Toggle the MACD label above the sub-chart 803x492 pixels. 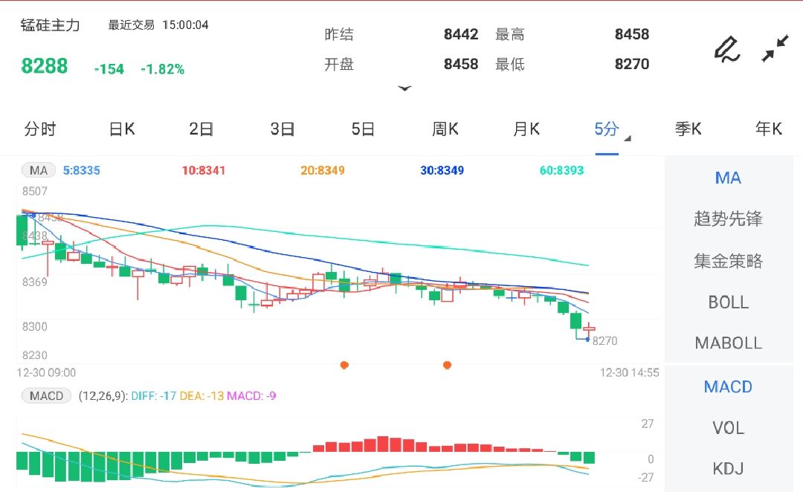[45, 395]
